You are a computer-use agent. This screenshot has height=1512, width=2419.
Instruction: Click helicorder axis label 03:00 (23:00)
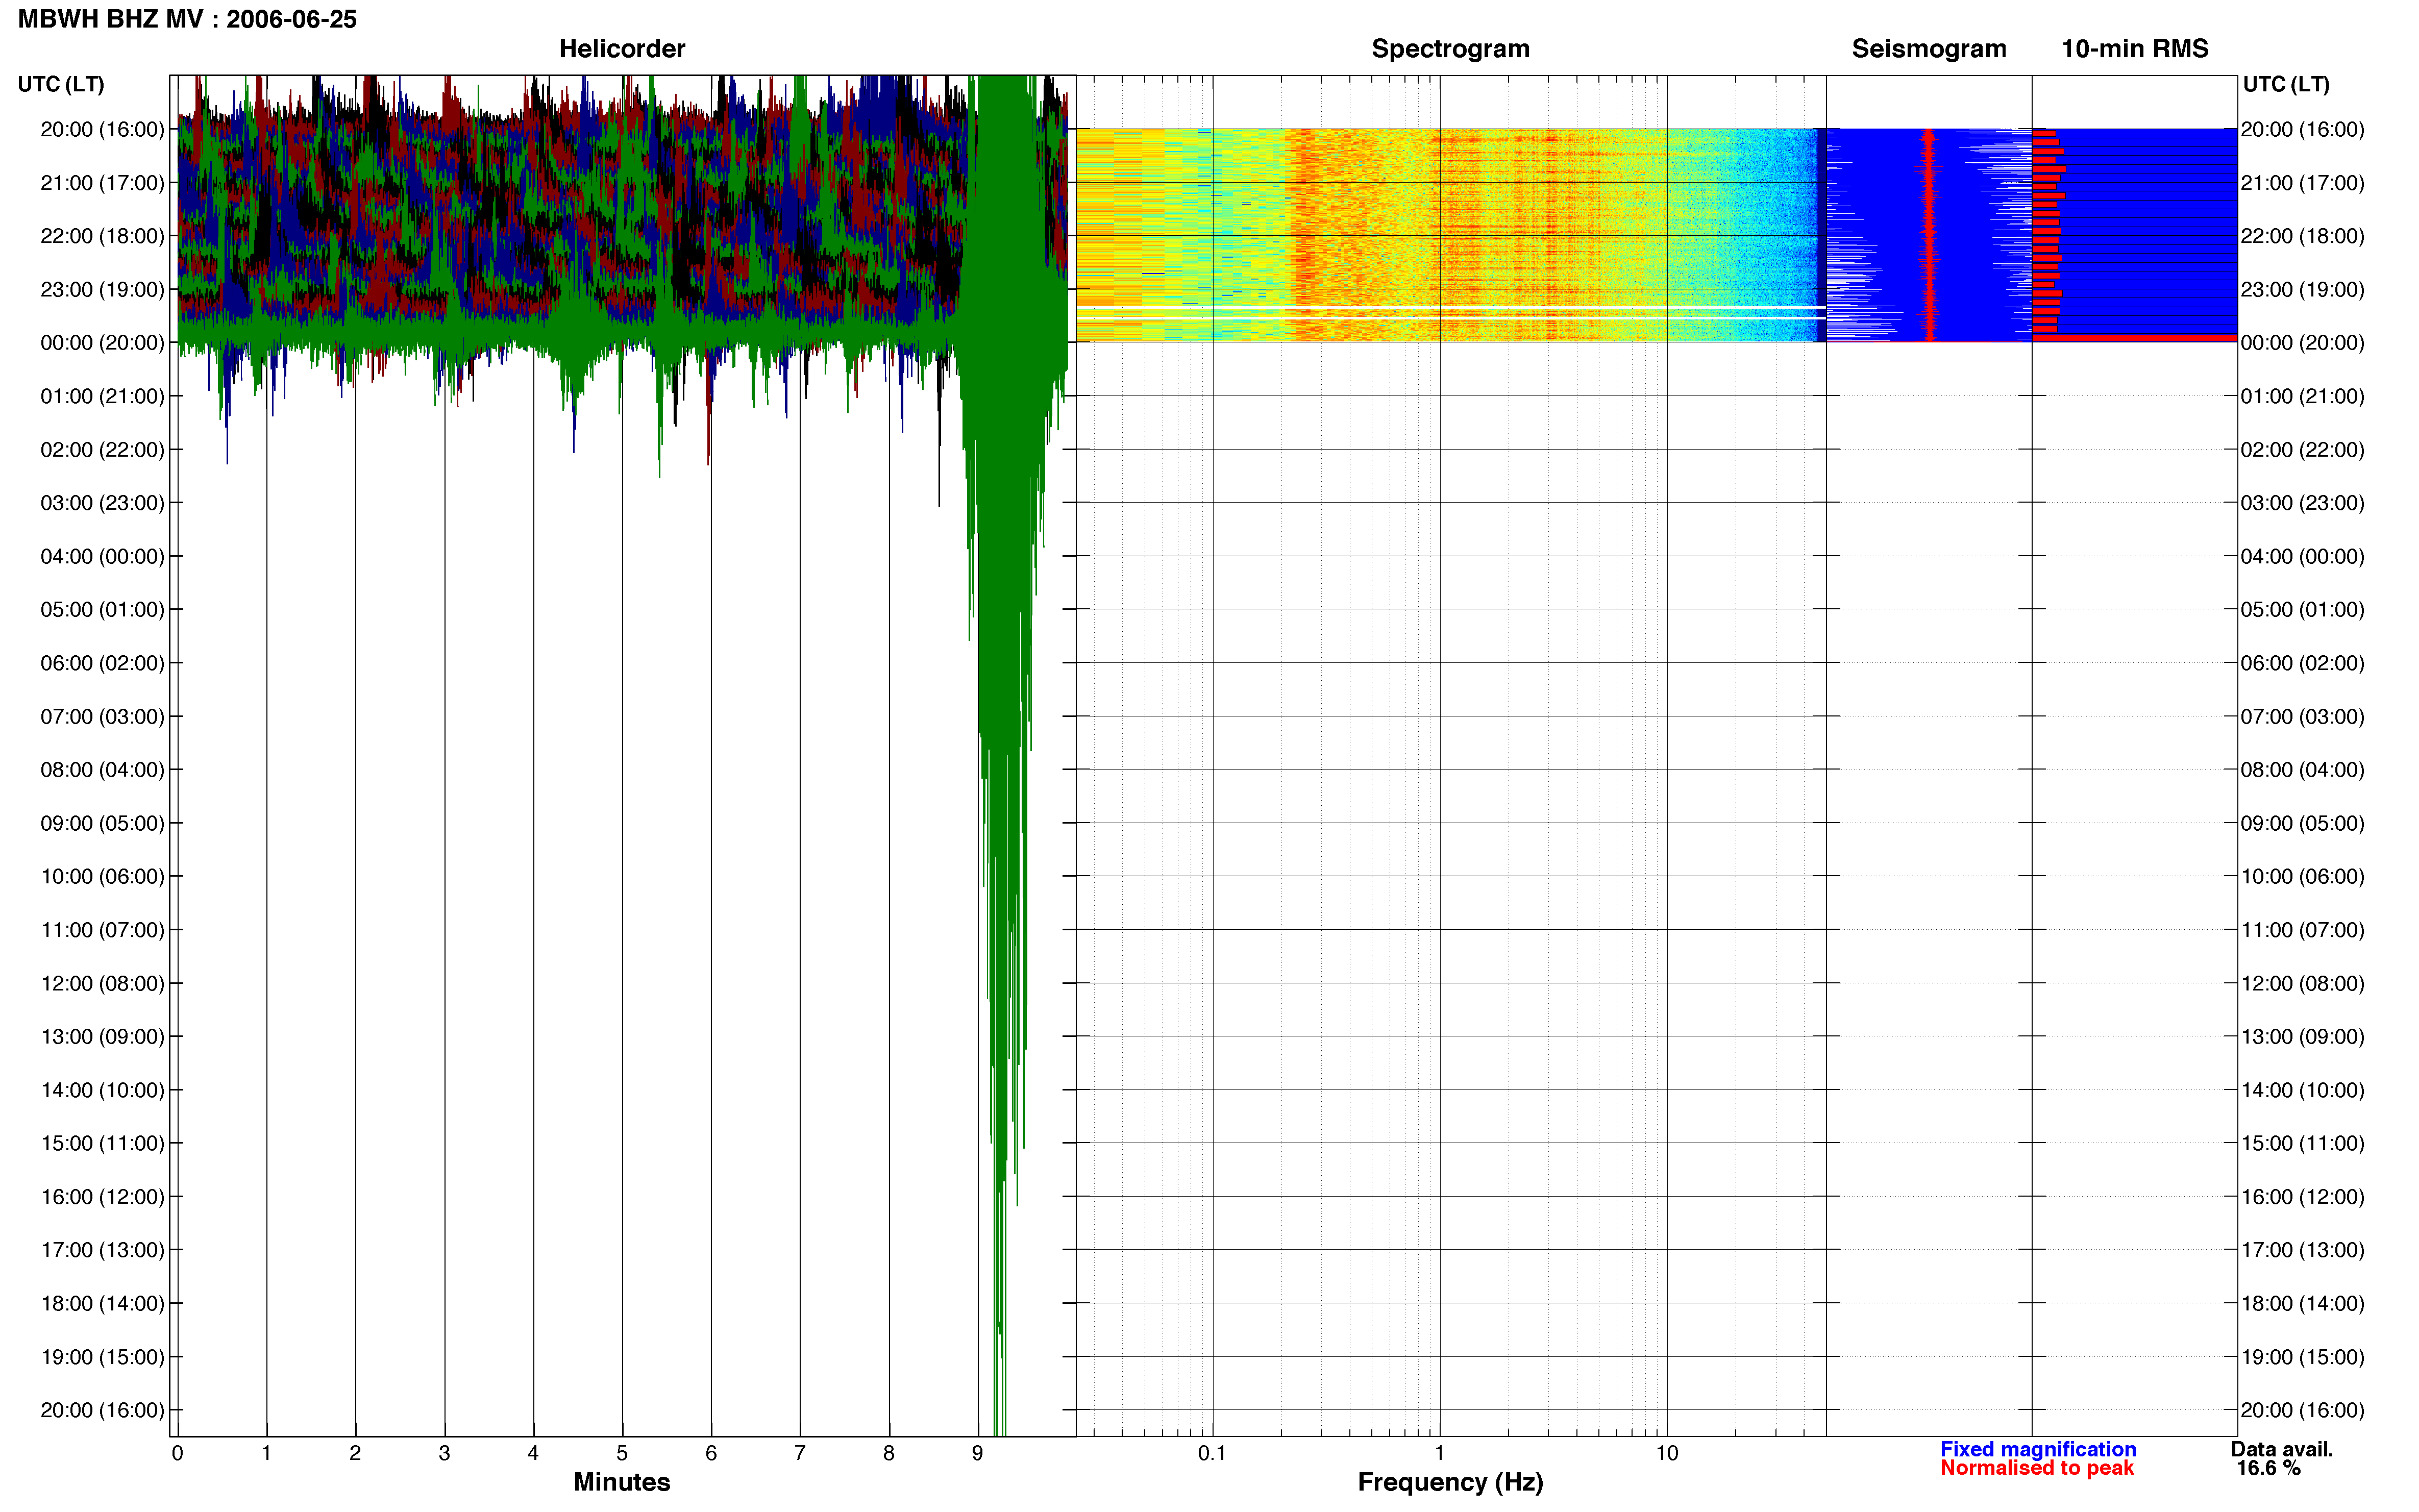coord(102,502)
